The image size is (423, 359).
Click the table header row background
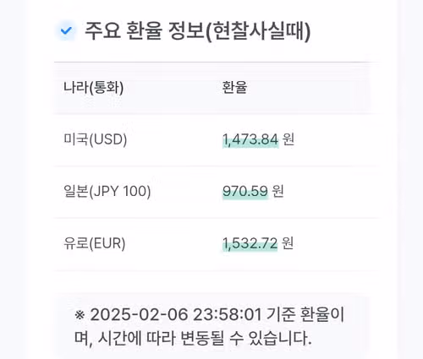tap(211, 88)
